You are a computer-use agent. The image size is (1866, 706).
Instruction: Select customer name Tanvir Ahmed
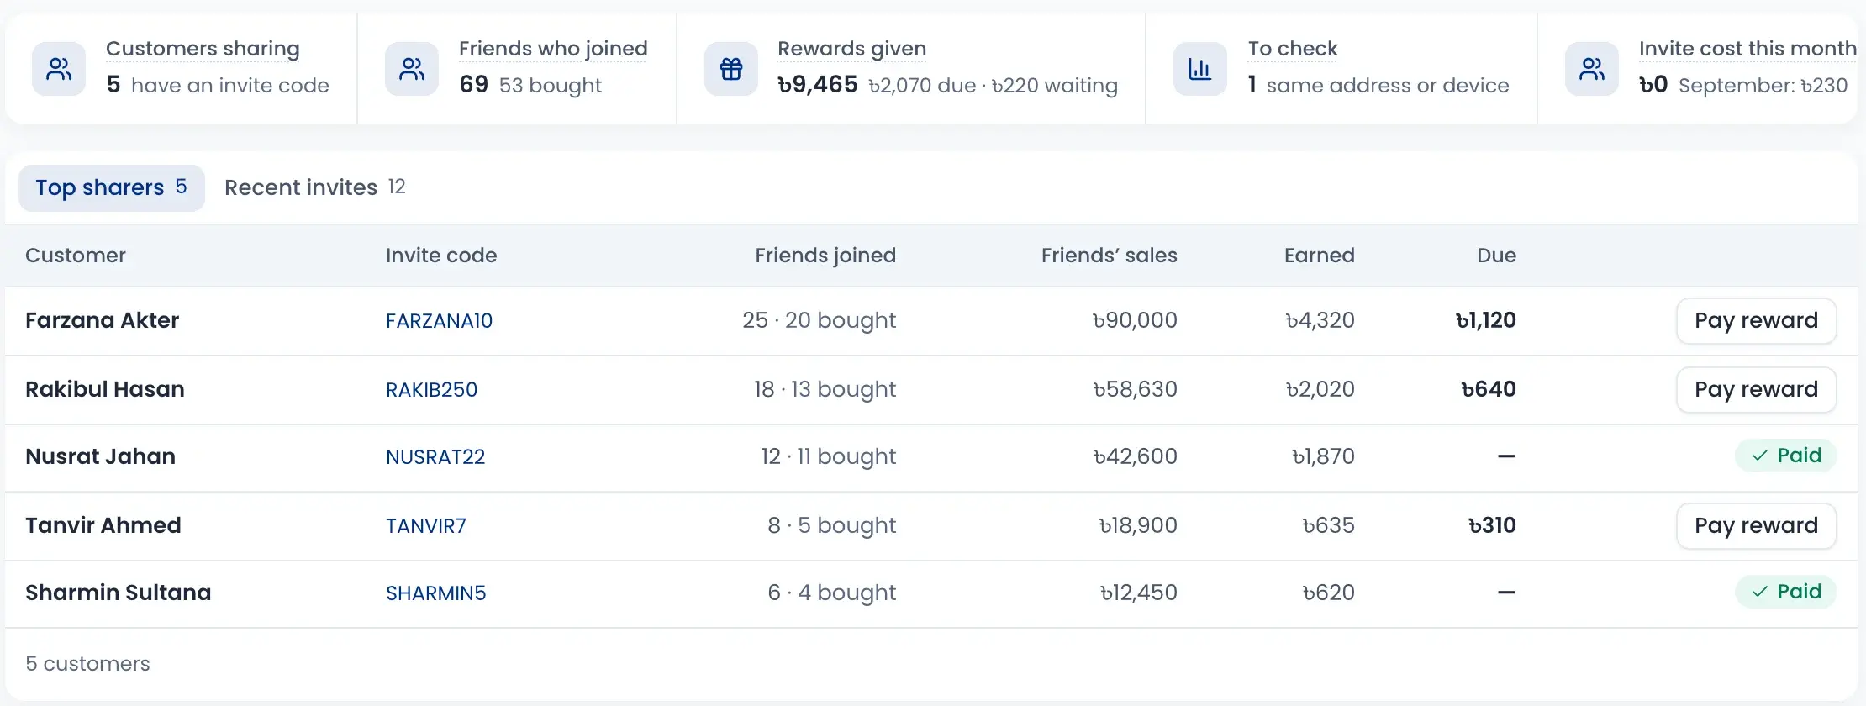103,525
